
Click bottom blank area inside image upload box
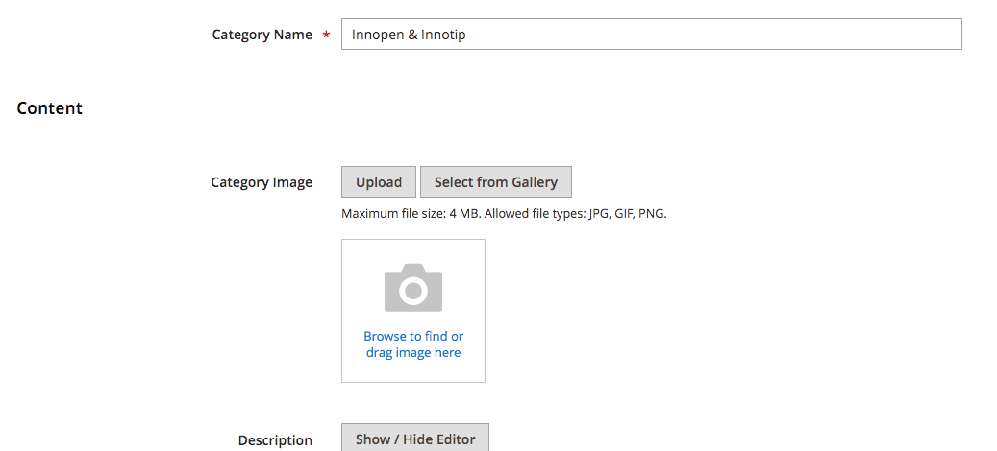(x=413, y=371)
